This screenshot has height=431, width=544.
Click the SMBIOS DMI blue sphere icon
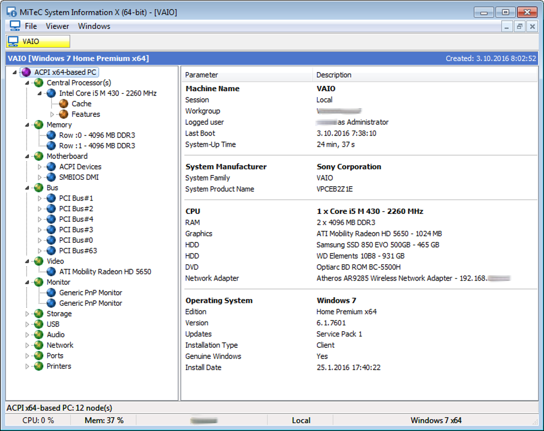[51, 177]
